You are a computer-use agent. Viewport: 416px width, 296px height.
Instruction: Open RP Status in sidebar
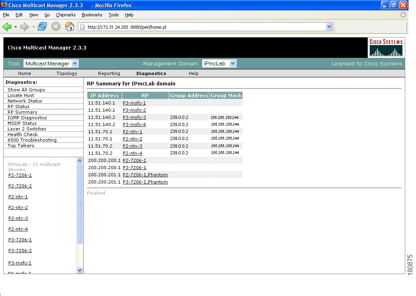18,107
